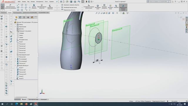Screen dimensions: 188x106
Task: Select the Circle sketch tool
Action: click(22, 5)
